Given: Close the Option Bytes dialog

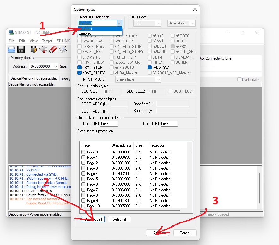Looking at the screenshot, I should 195,9.
